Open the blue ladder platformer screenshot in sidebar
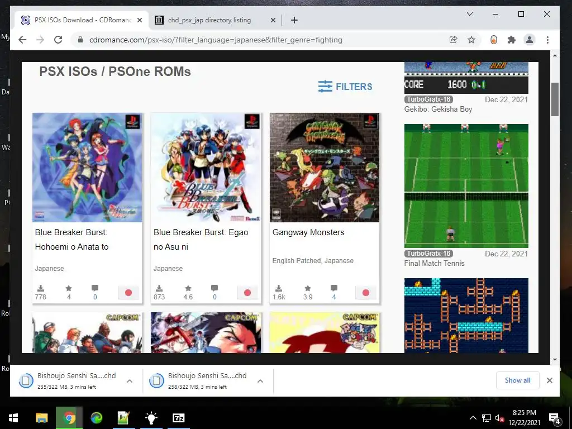This screenshot has height=429, width=572. click(x=466, y=316)
